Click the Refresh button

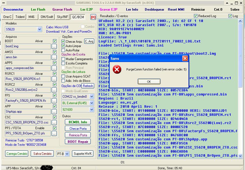click(x=88, y=86)
